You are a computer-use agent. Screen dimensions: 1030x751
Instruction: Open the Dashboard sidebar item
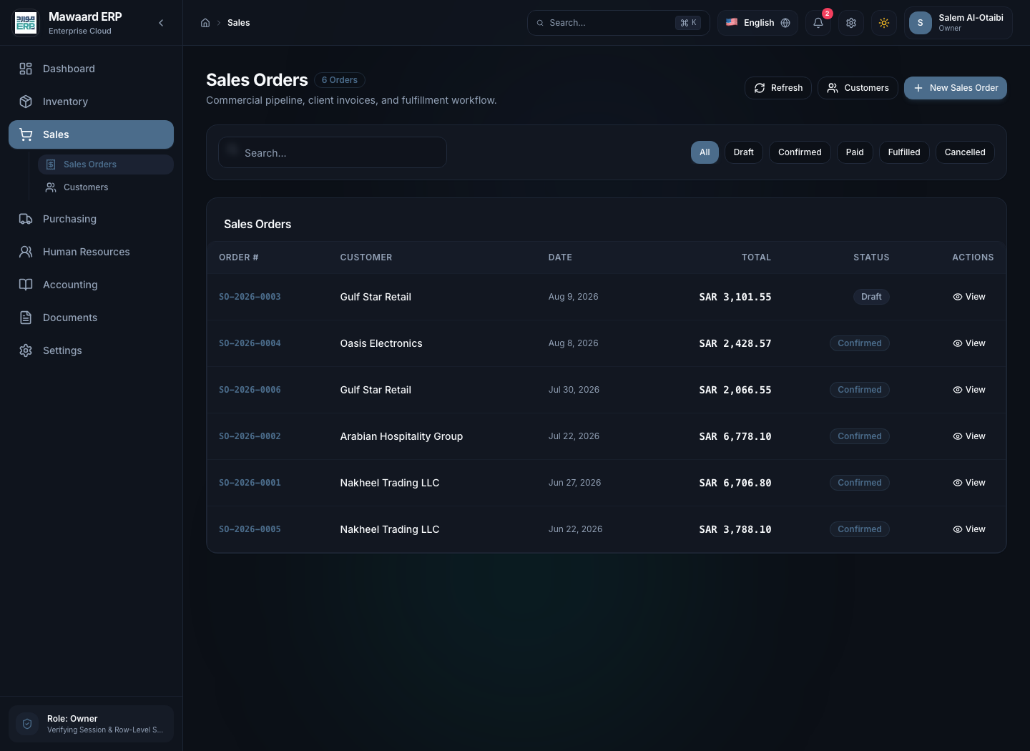pyautogui.click(x=91, y=69)
